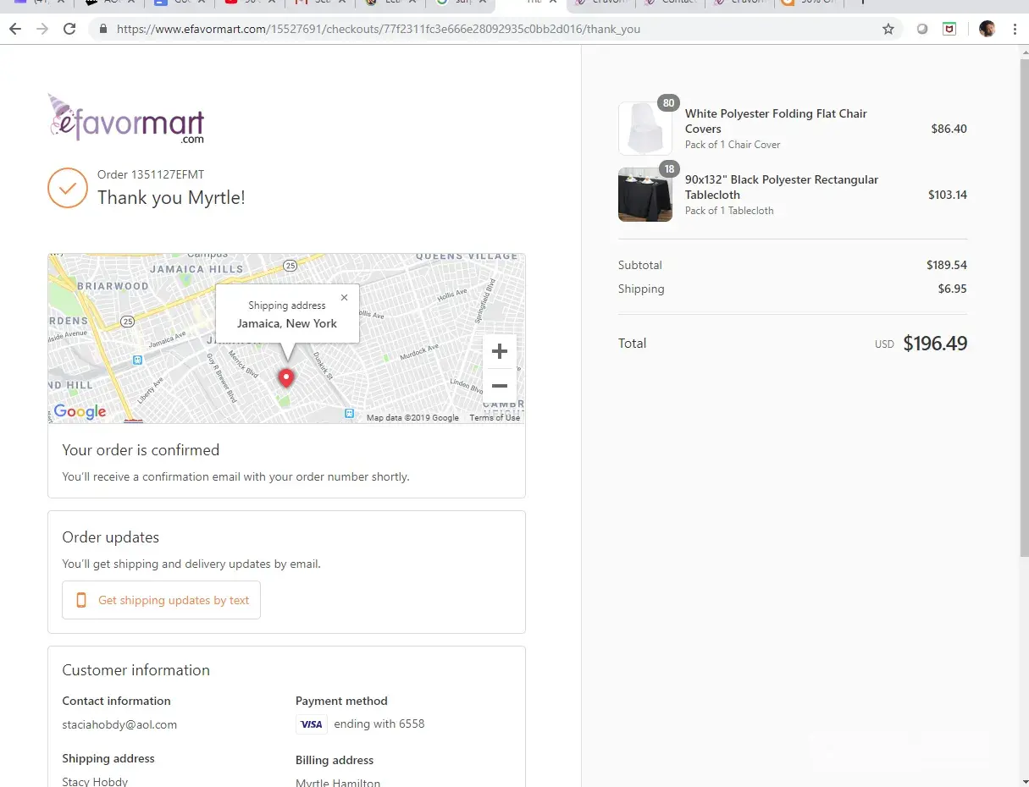The width and height of the screenshot is (1029, 787).
Task: Bookmark this page with the star icon
Action: pos(888,29)
